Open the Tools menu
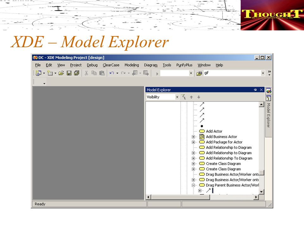 [167, 65]
